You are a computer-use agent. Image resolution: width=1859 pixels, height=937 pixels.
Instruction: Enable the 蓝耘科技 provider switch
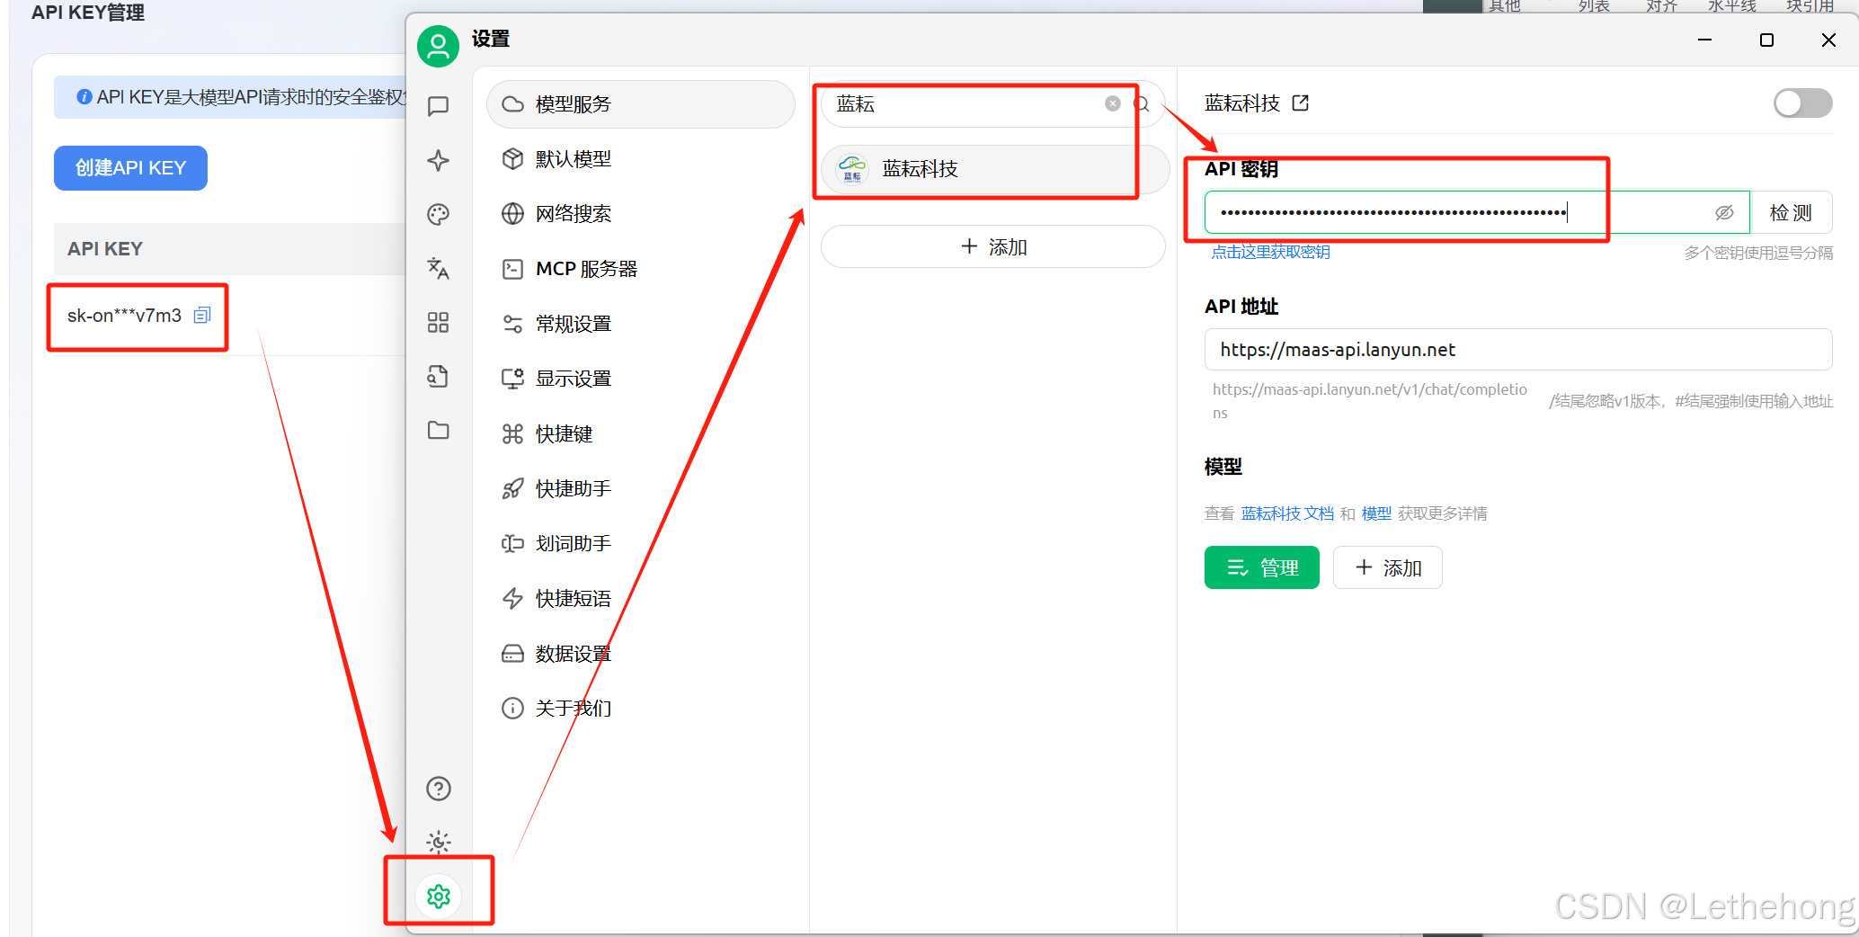[x=1802, y=103]
